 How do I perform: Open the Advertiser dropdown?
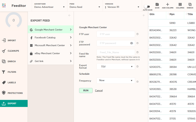[50, 6]
